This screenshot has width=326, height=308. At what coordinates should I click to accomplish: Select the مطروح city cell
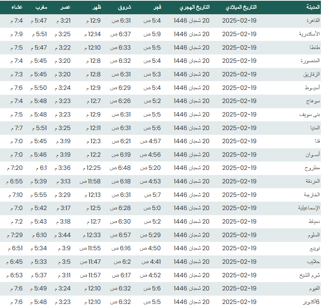312,168
